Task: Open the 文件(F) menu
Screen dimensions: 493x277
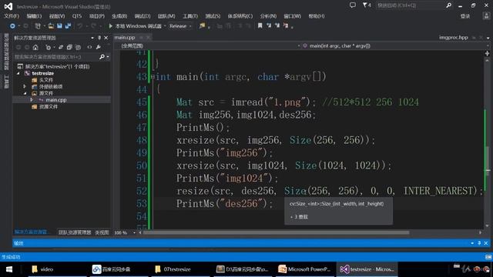Action: pos(12,16)
